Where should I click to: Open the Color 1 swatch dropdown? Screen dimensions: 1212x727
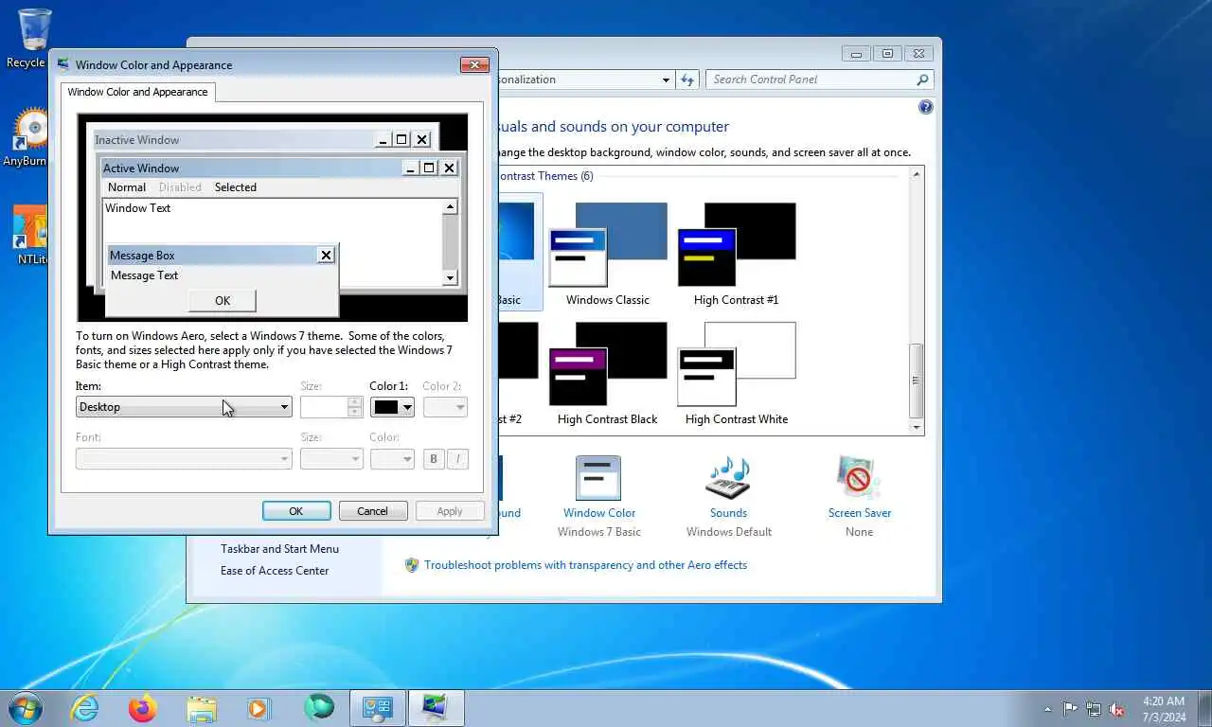[392, 407]
